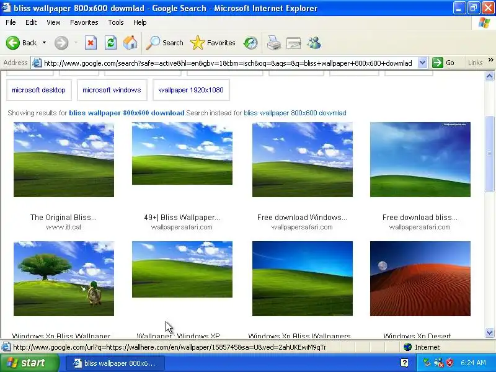Click the Safely Remove Hardware tray icon
This screenshot has height=372, width=496.
click(427, 363)
